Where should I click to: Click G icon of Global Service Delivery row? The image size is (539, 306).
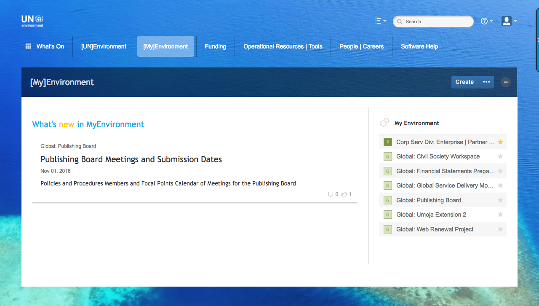click(388, 185)
